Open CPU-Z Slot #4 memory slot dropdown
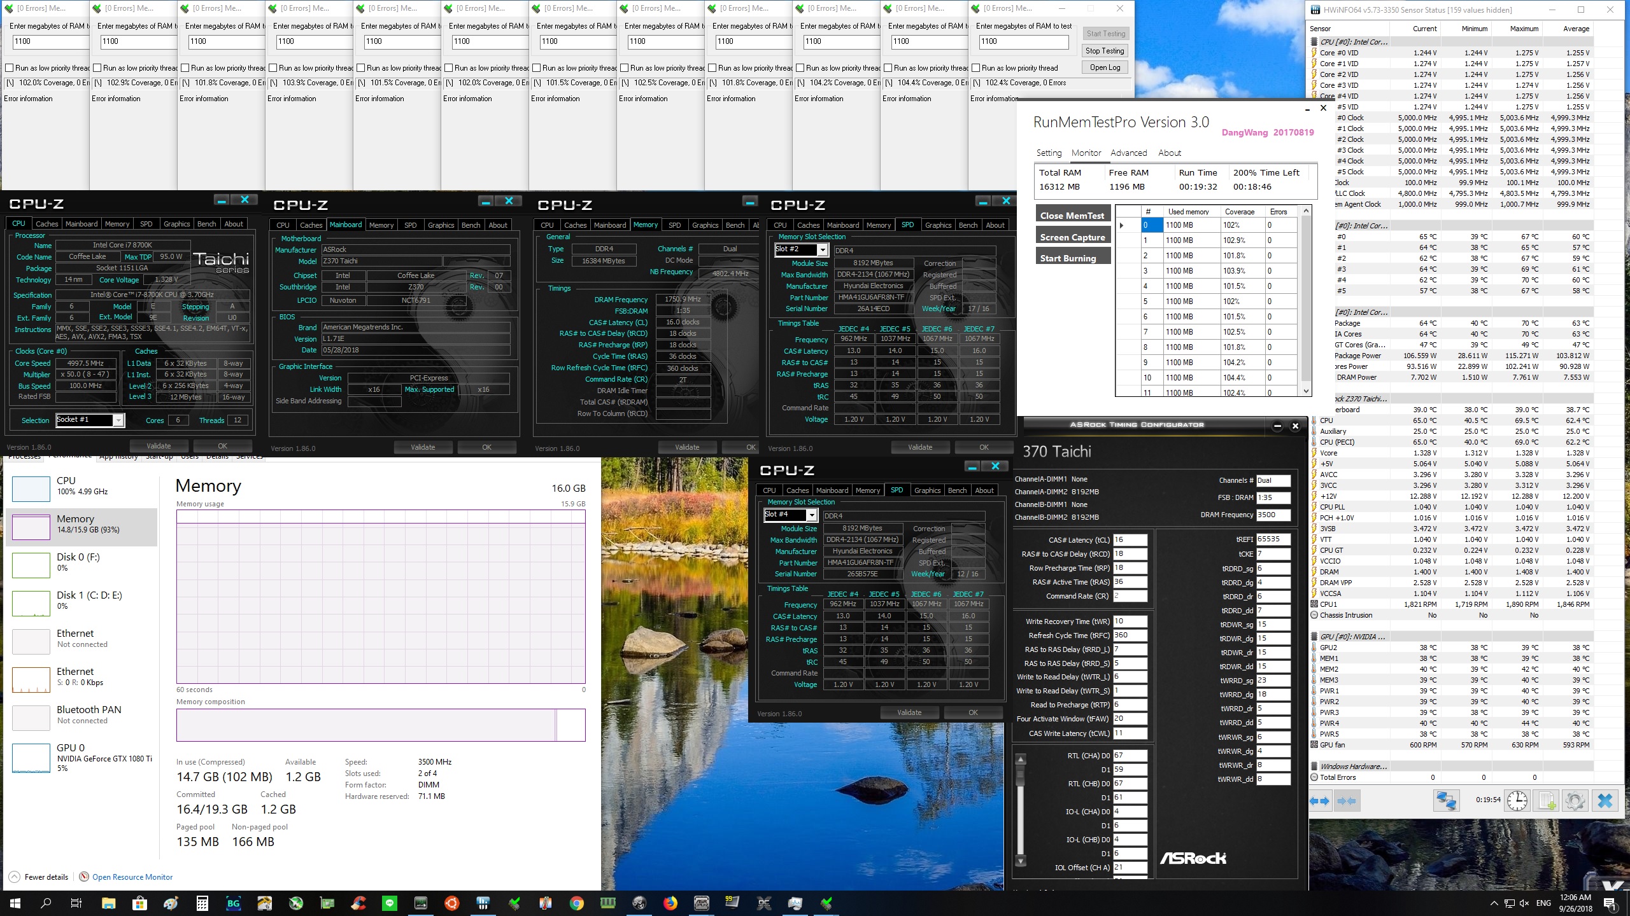Screen dimensions: 1630x916 (811, 515)
